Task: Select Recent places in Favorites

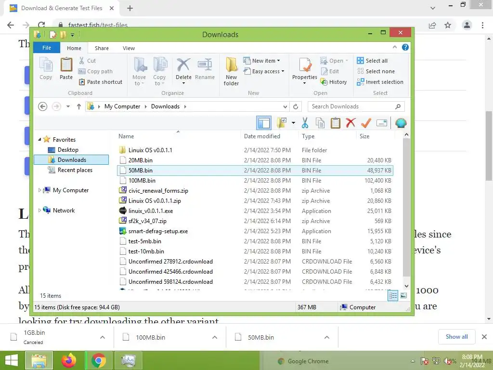Action: 70,170
